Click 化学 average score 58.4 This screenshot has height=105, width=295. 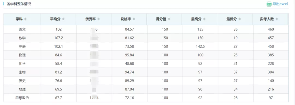click(x=58, y=64)
